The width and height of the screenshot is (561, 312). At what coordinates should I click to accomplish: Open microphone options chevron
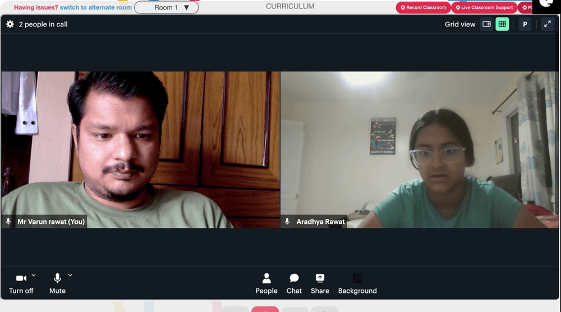tap(70, 275)
